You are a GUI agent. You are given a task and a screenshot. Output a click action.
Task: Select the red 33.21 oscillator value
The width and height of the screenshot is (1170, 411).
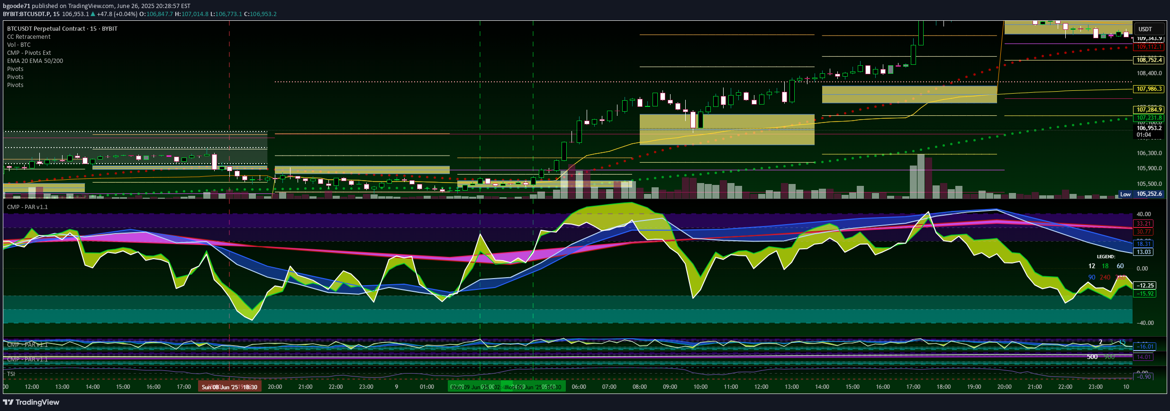click(x=1143, y=224)
